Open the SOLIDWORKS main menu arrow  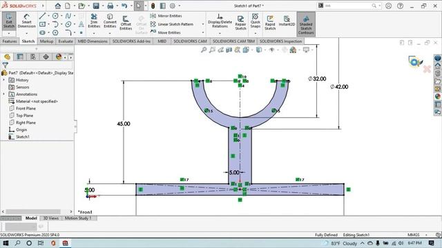pyautogui.click(x=43, y=6)
